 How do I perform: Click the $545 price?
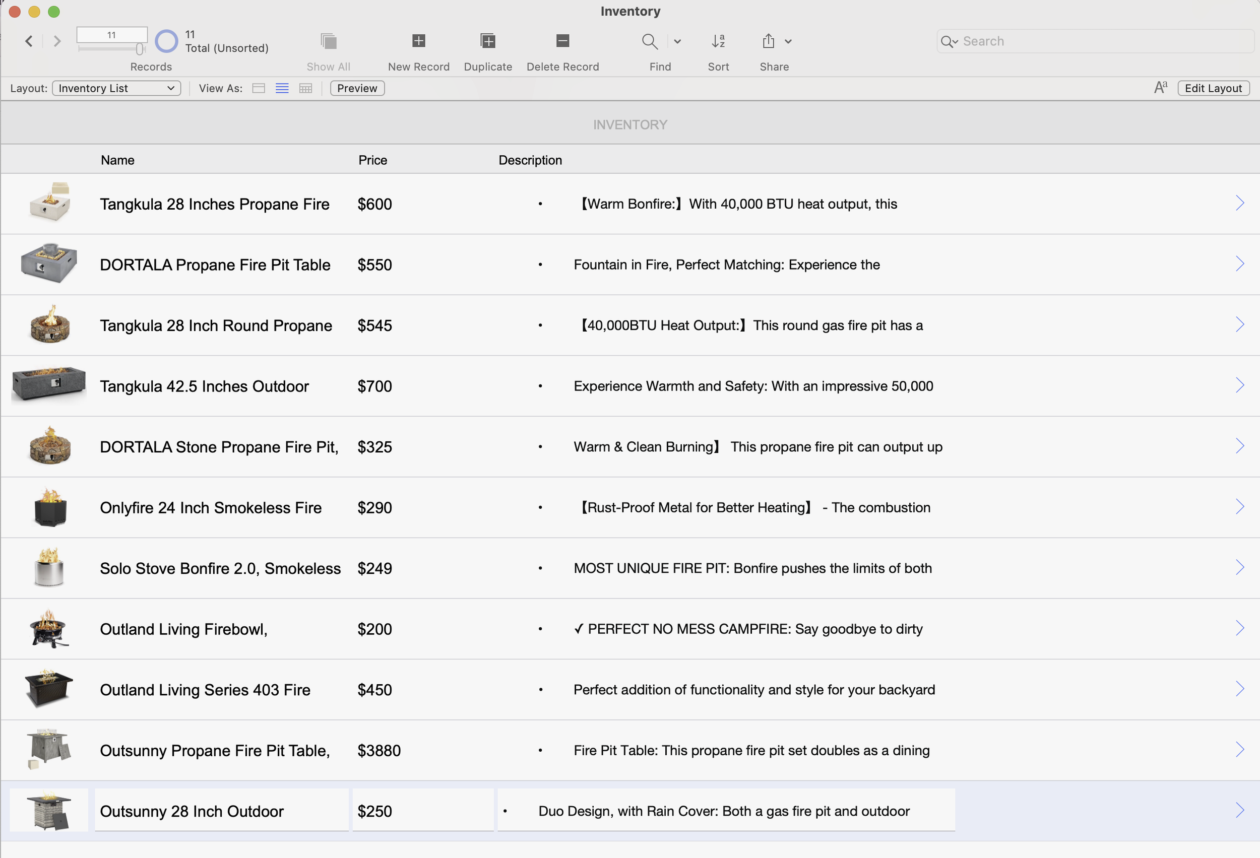374,326
